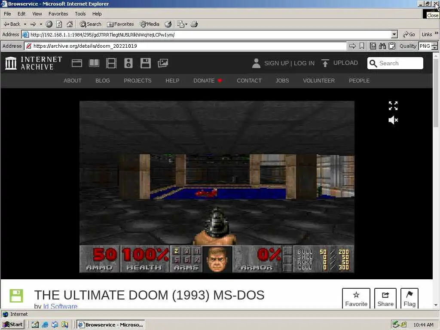
Task: Go back with the Back arrow button
Action: coord(12,24)
